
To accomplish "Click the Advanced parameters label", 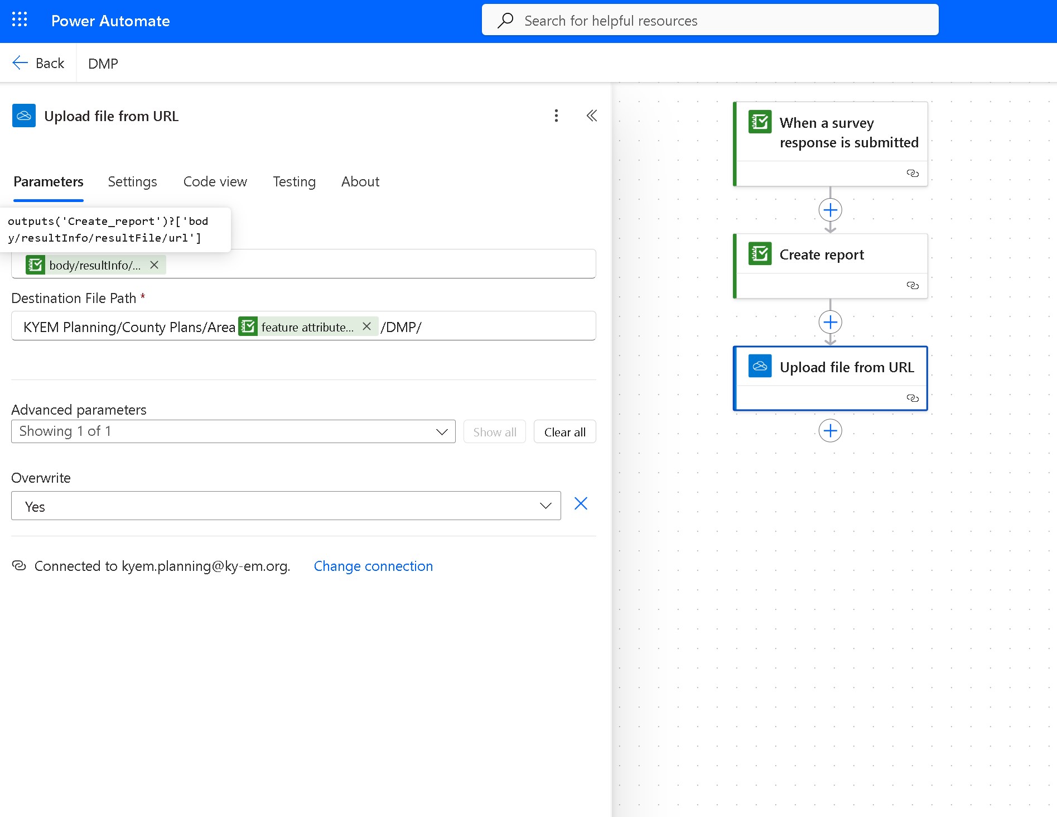I will [x=79, y=410].
